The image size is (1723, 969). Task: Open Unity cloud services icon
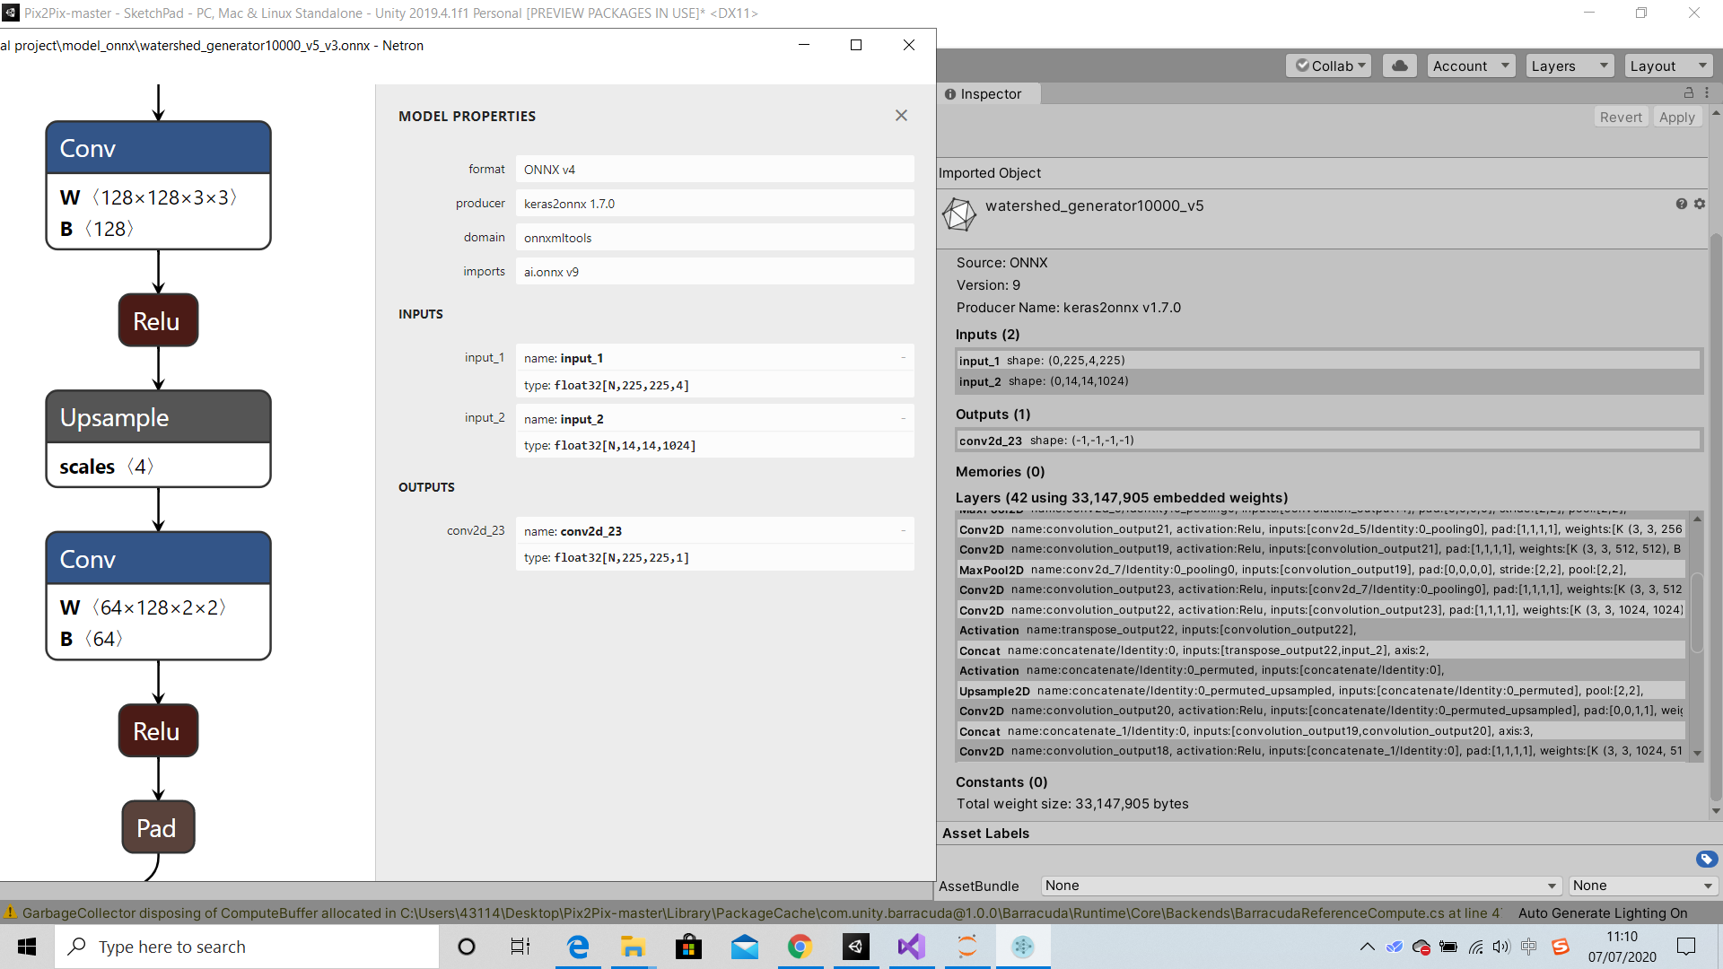(x=1399, y=65)
